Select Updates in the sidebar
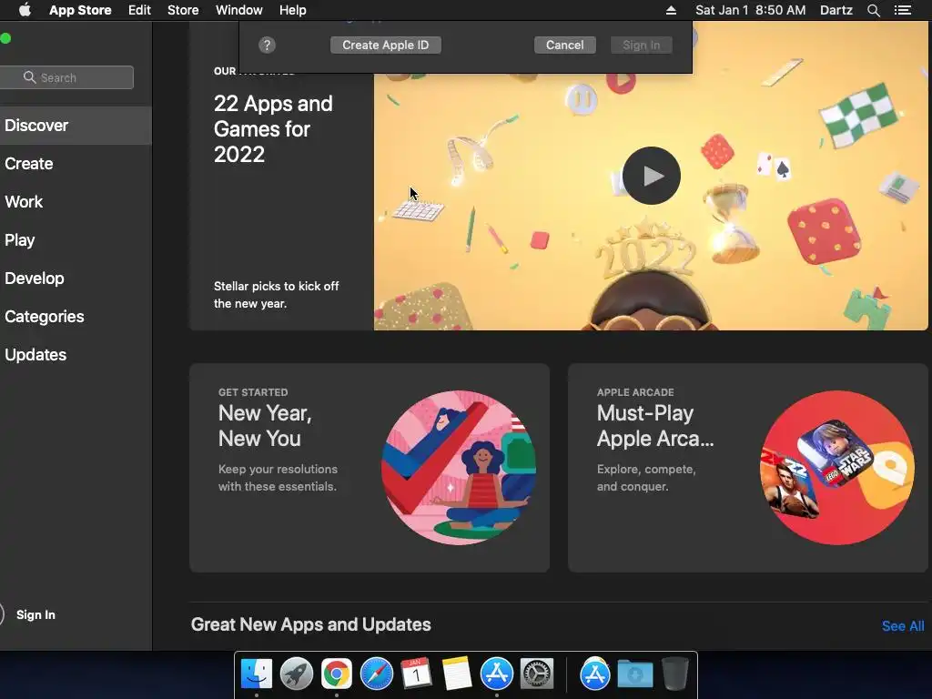This screenshot has height=699, width=932. pyautogui.click(x=76, y=355)
